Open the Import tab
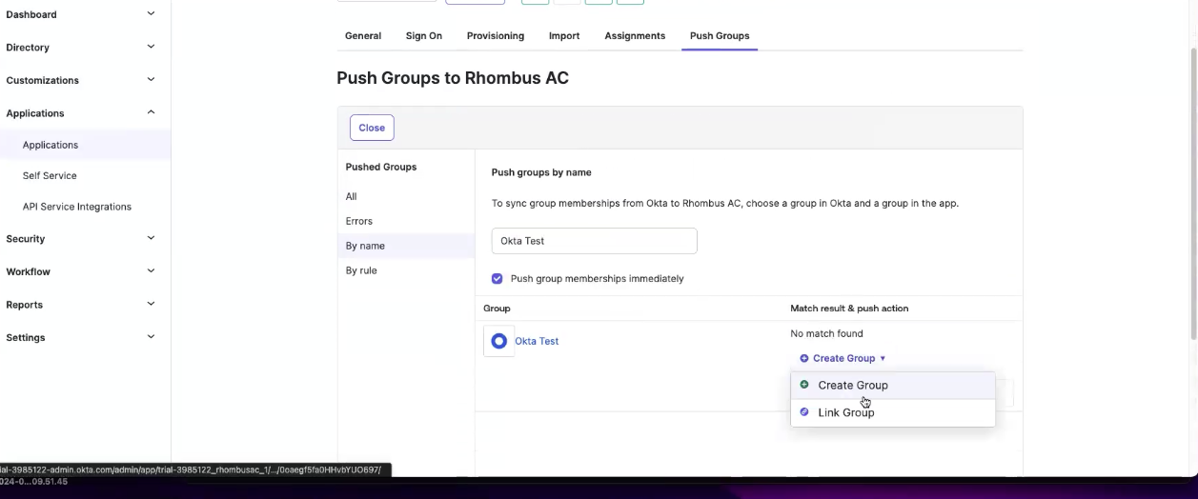This screenshot has height=499, width=1198. pyautogui.click(x=564, y=35)
